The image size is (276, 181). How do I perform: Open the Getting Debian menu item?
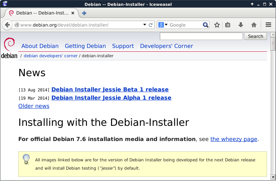[x=85, y=46]
